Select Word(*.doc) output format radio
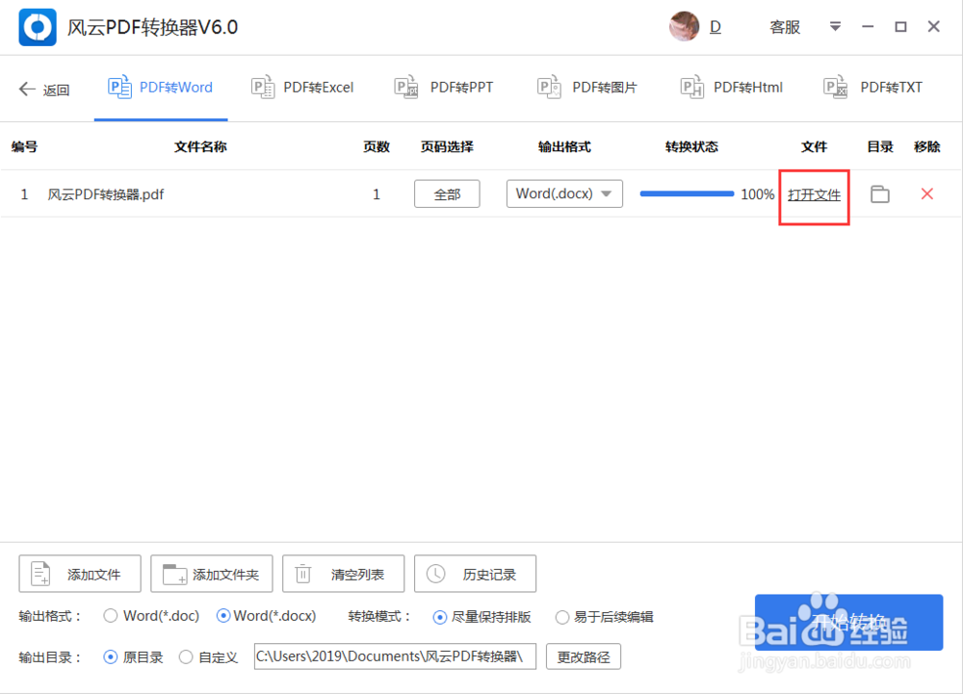The width and height of the screenshot is (963, 694). tap(111, 615)
